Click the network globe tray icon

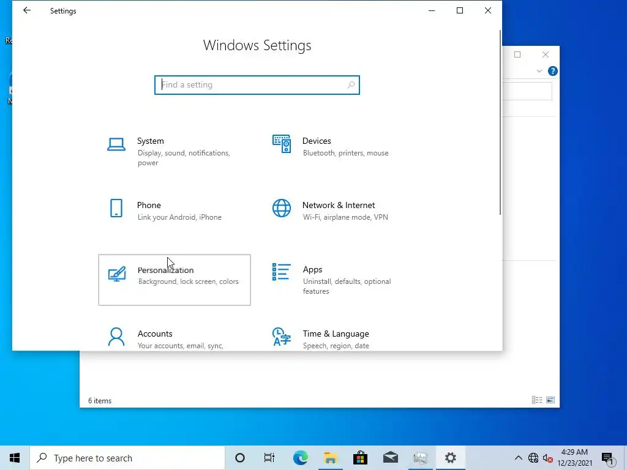coord(533,458)
